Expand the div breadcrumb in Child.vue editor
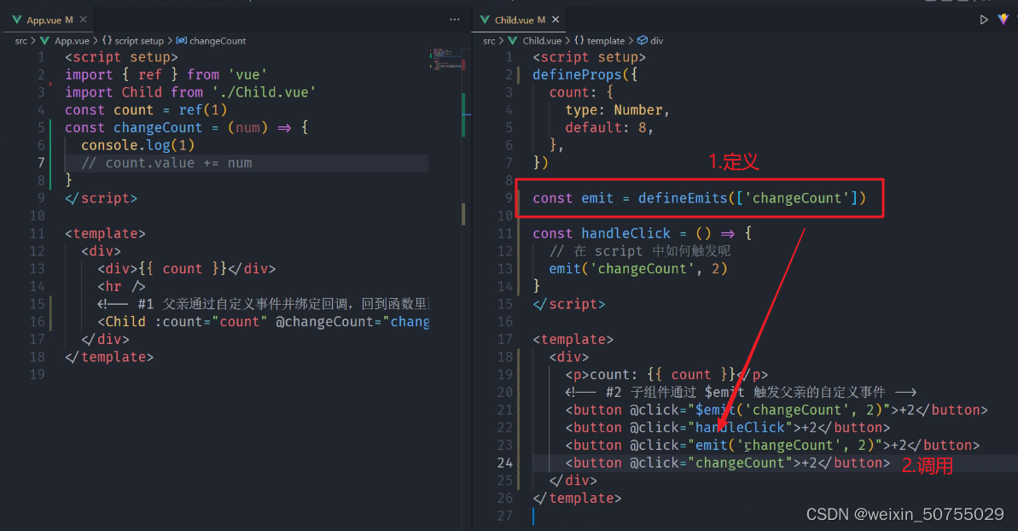The image size is (1018, 531). [654, 40]
